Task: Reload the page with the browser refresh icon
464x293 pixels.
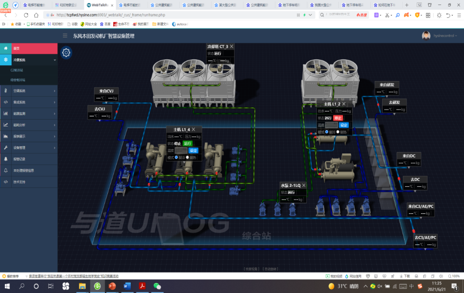Action: click(x=26, y=15)
